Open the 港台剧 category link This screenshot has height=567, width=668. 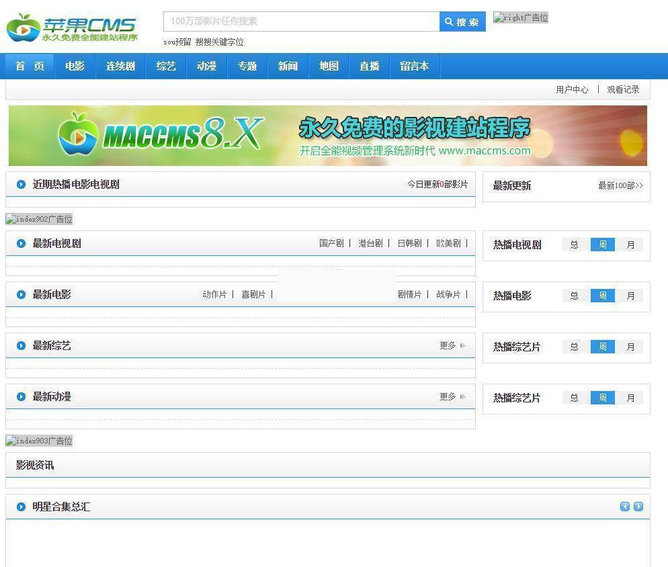pos(371,243)
